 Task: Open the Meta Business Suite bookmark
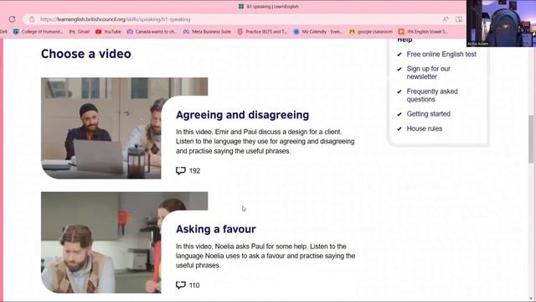207,32
